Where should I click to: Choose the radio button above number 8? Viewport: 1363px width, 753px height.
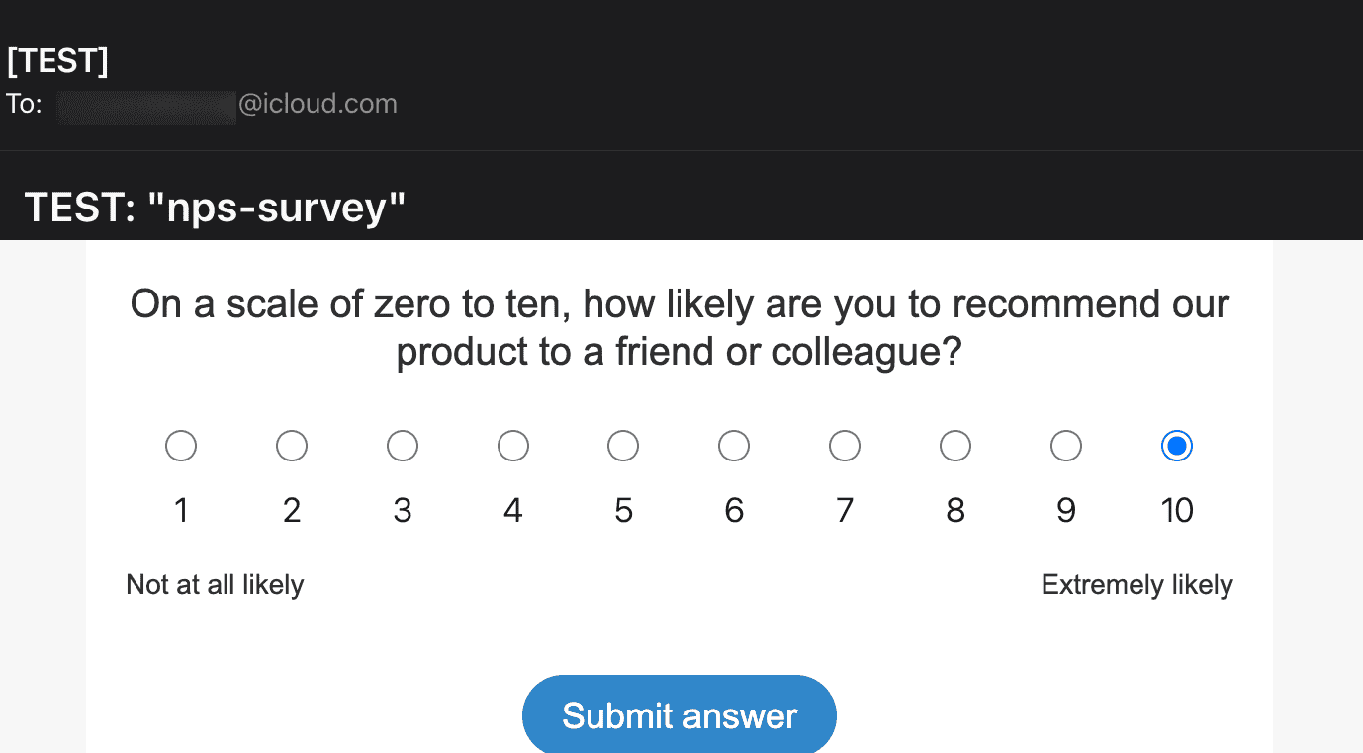click(x=955, y=446)
